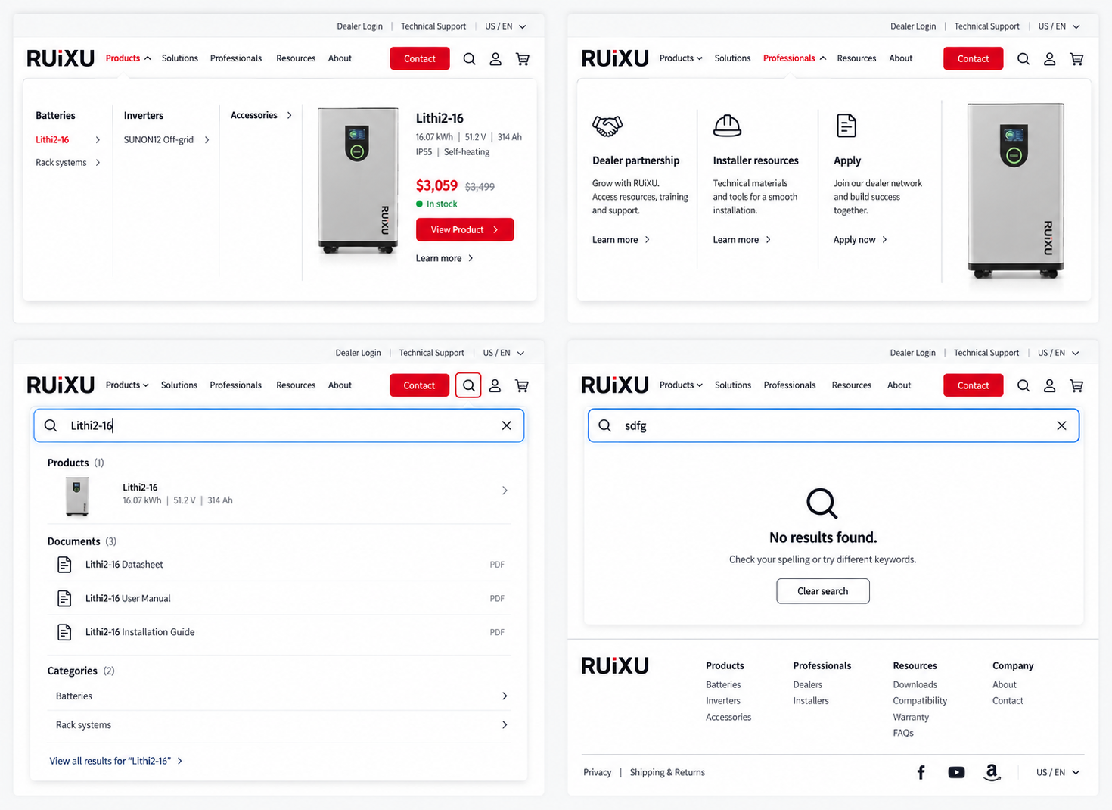This screenshot has height=810, width=1112.
Task: Open Downloads in the footer Resources column
Action: point(915,685)
